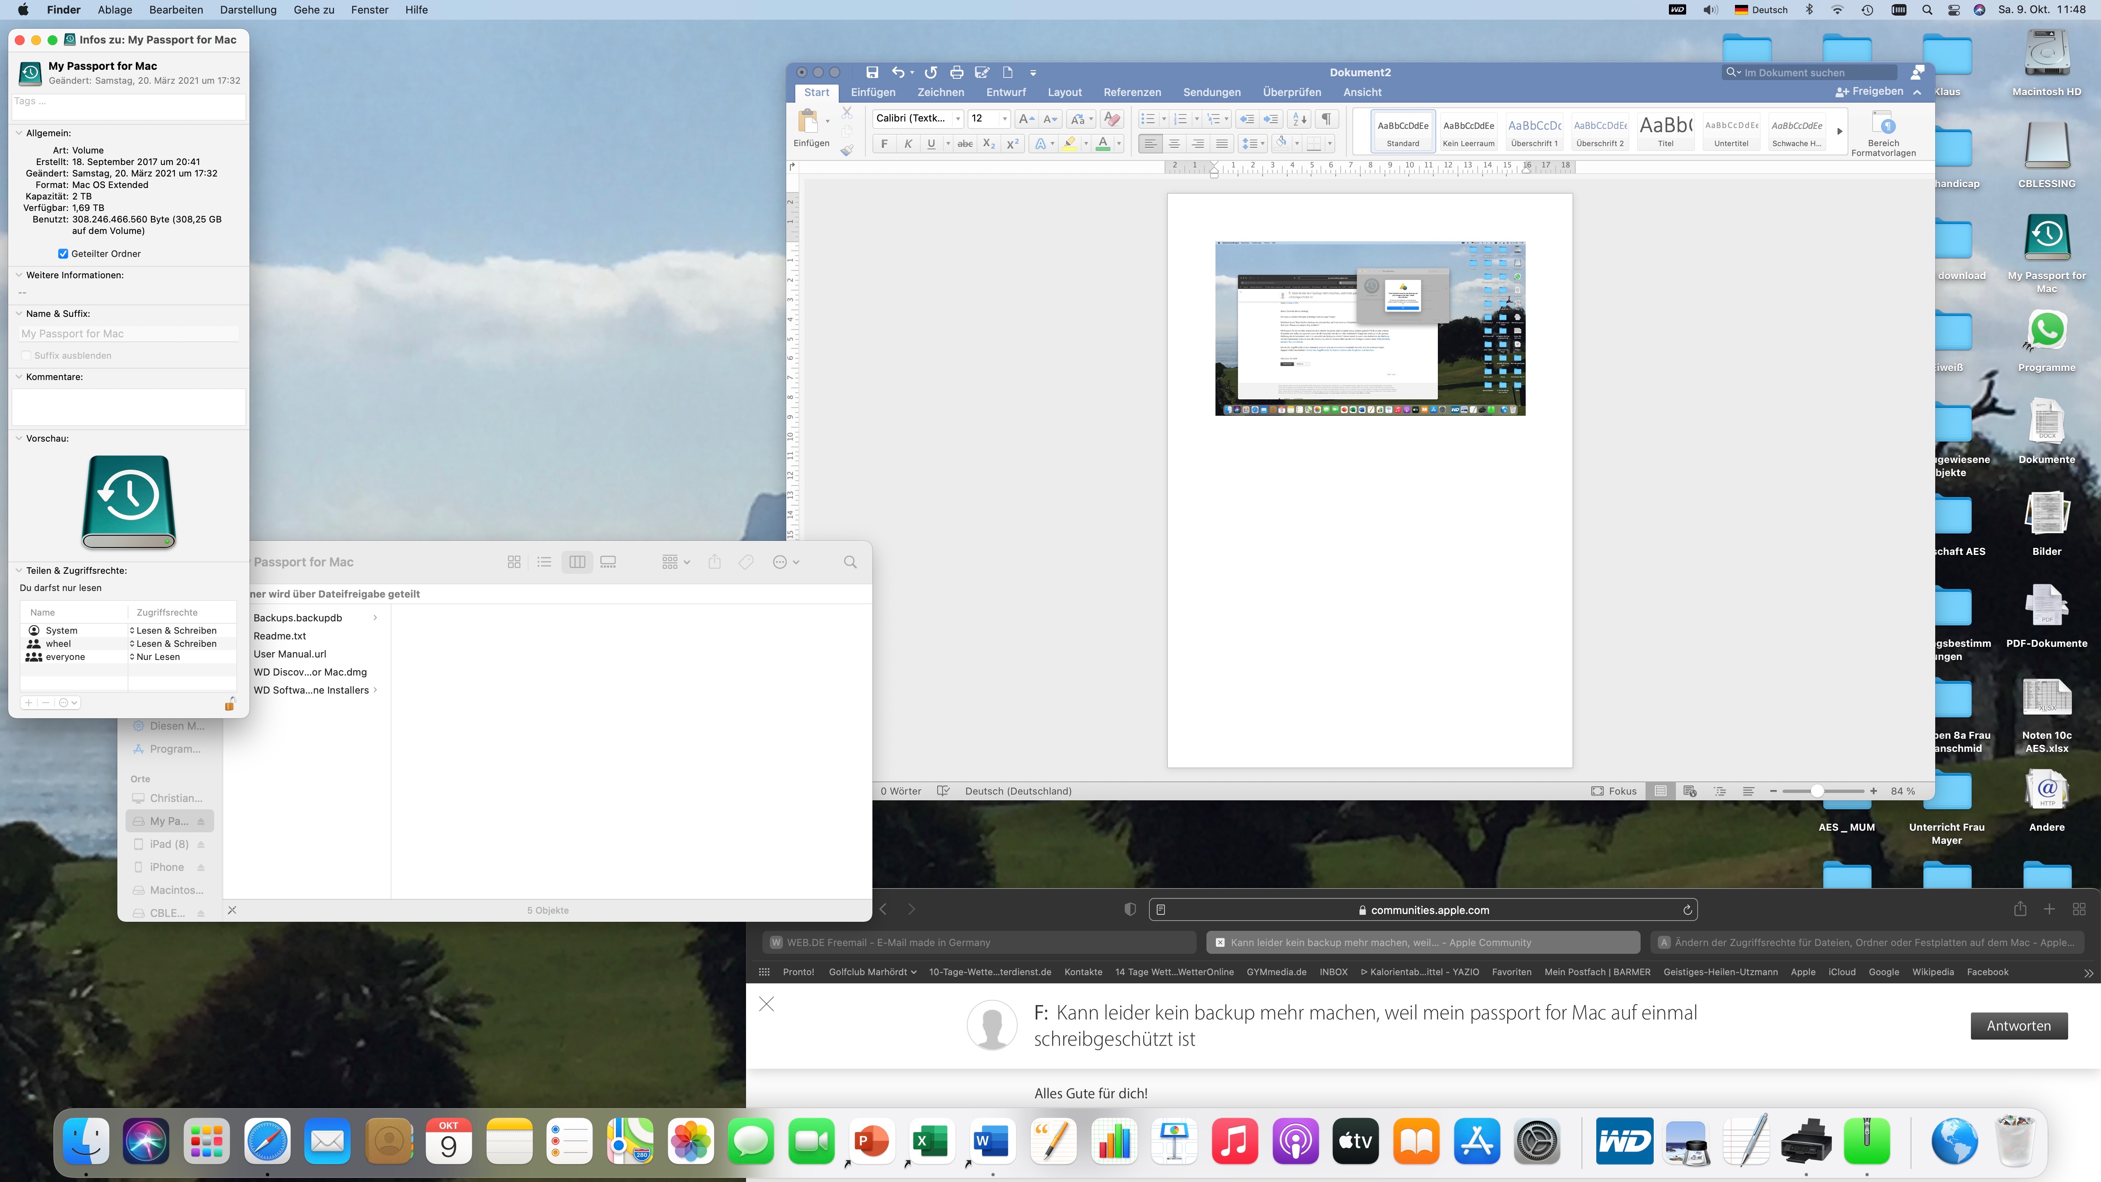Click the center text alignment icon
Viewport: 2101px width, 1182px height.
pyautogui.click(x=1174, y=144)
